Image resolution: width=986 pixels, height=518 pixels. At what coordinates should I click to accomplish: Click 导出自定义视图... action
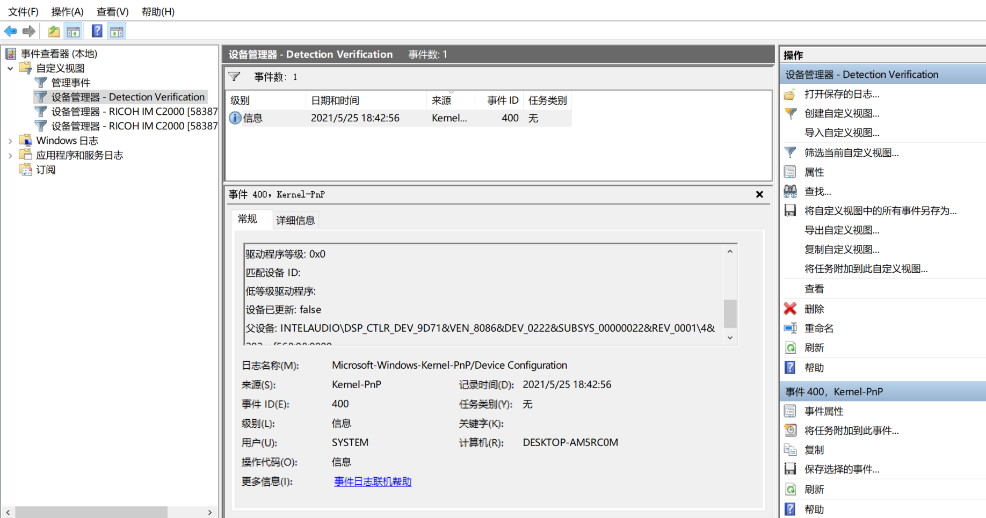[842, 230]
